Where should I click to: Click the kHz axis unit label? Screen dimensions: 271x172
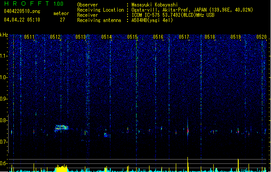point(4,35)
